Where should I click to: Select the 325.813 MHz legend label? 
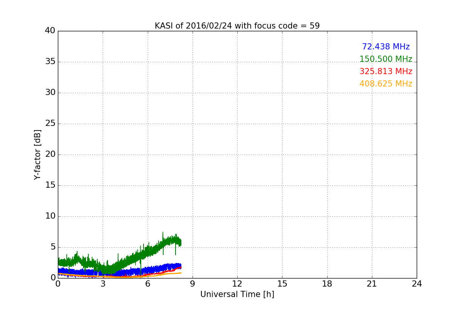(386, 71)
